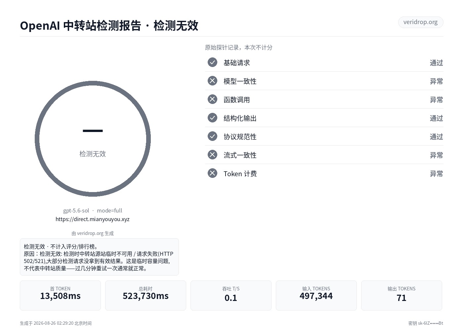Select the 首 TOKEN 13,508ms stat card
This screenshot has width=463, height=330.
pos(60,295)
